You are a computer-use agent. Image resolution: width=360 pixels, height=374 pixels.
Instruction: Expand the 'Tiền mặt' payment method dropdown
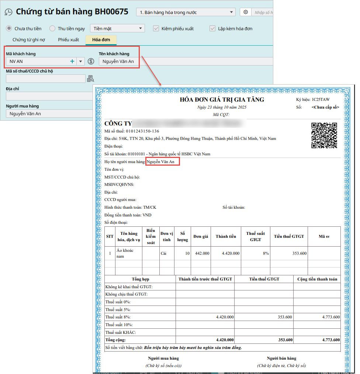click(117, 28)
